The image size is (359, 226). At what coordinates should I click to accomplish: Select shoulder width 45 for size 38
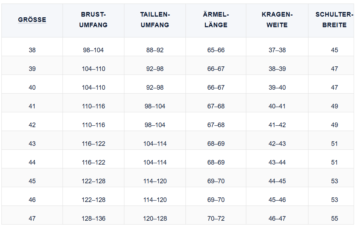tap(334, 50)
